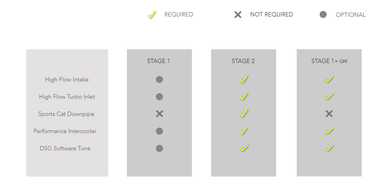
Task: Click the gray circle beside OPTIONAL legend
Action: (x=323, y=15)
